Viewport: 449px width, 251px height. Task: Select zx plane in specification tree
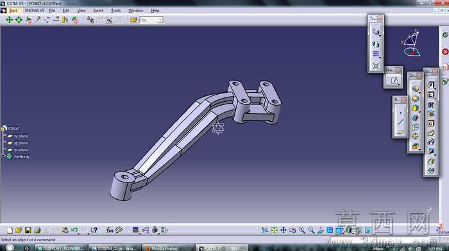point(21,150)
